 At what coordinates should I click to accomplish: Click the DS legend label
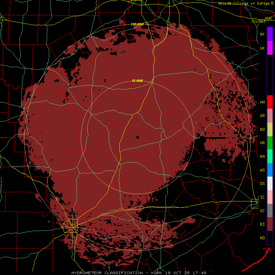(262, 184)
